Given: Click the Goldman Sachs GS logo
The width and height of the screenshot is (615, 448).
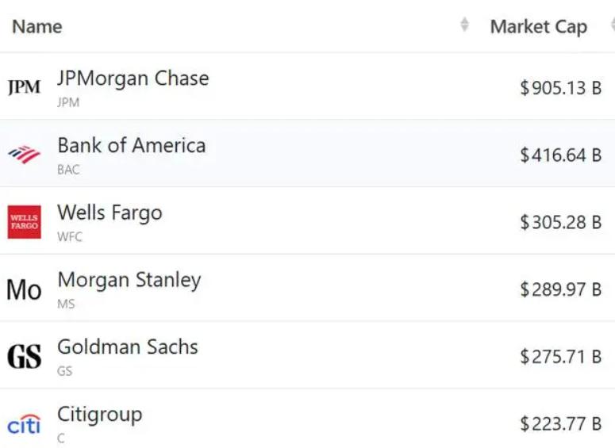Looking at the screenshot, I should tap(24, 357).
